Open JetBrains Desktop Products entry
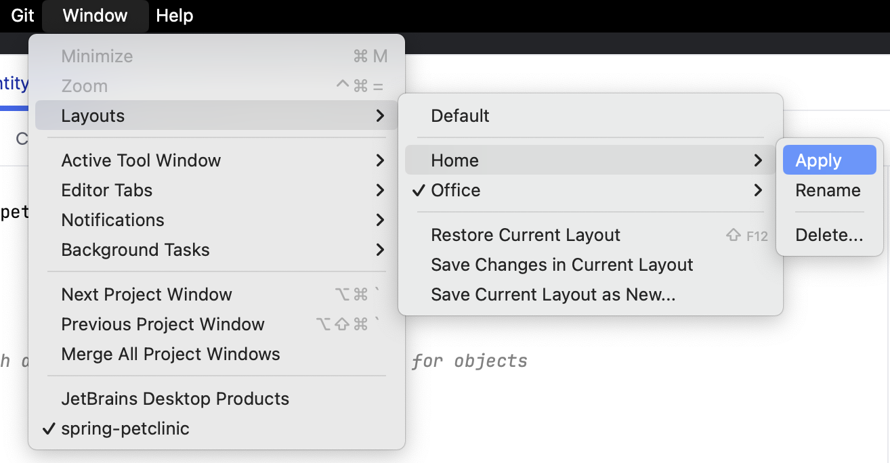The height and width of the screenshot is (463, 890). tap(175, 399)
